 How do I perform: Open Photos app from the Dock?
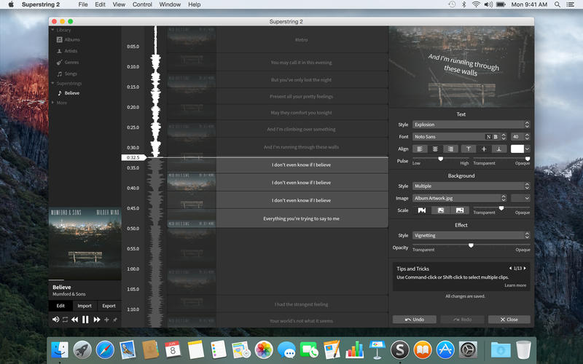pos(264,349)
